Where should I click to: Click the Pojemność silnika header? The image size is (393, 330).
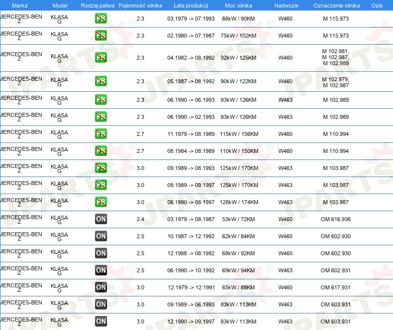(140, 6)
